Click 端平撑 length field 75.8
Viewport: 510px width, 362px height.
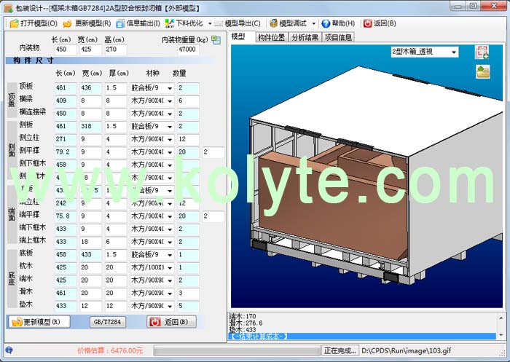[x=66, y=216]
